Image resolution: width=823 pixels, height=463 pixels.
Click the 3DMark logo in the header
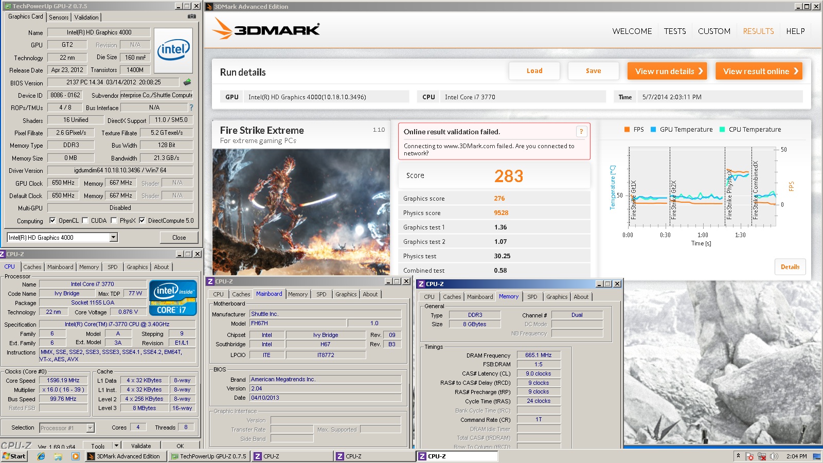tap(266, 29)
